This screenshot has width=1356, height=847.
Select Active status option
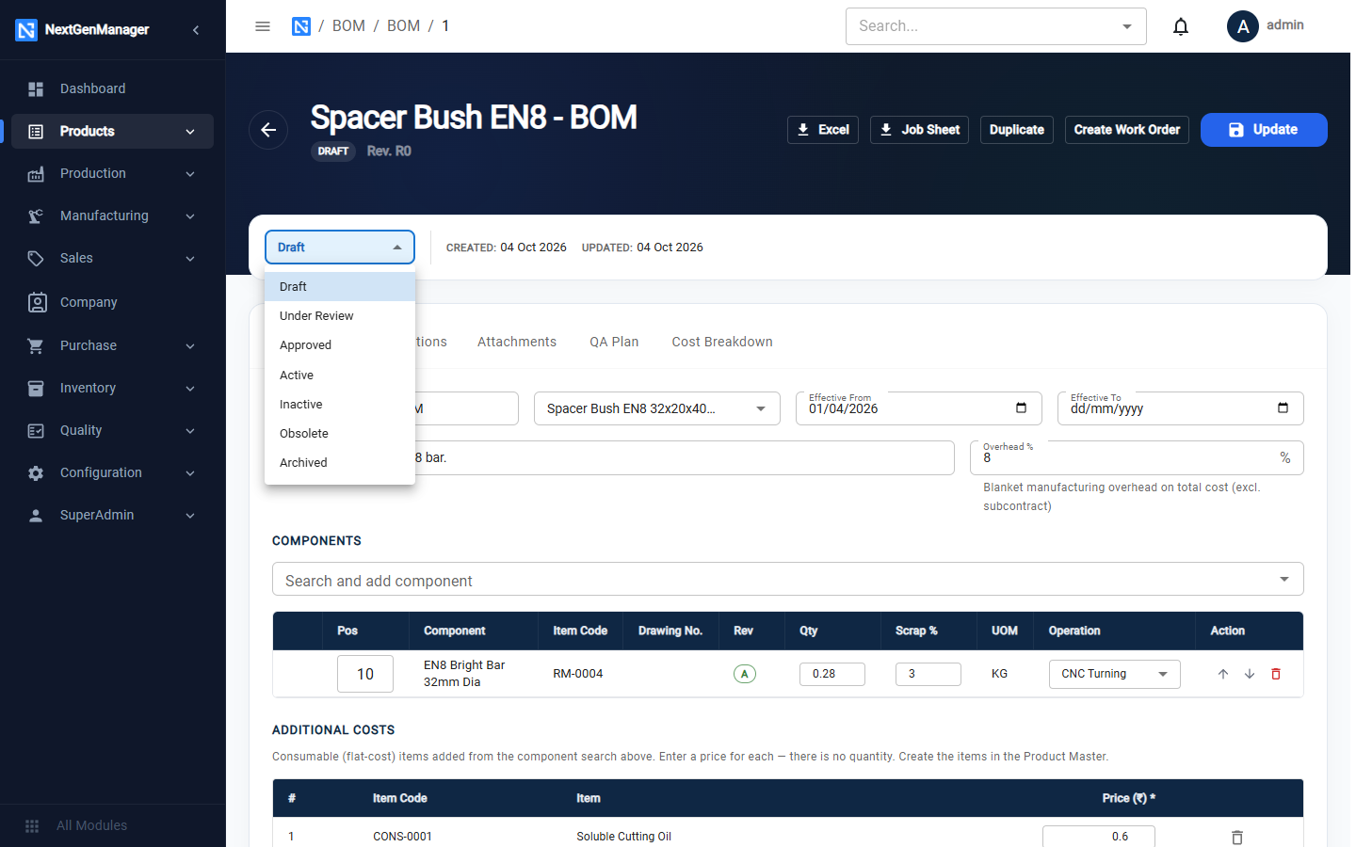click(x=340, y=375)
